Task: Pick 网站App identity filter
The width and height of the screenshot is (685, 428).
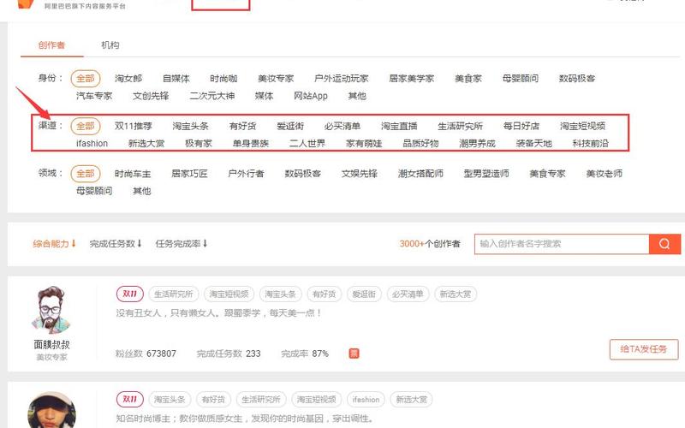Action: coord(311,96)
